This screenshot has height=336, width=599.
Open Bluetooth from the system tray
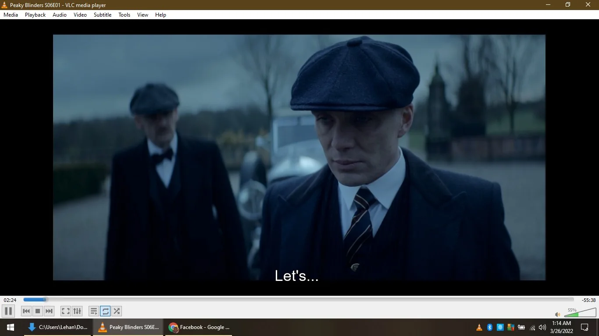pos(490,327)
